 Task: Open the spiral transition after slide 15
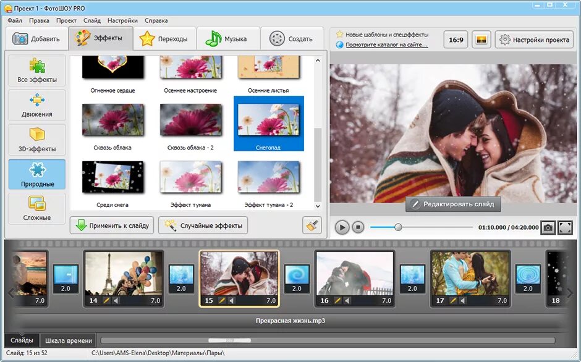(x=297, y=279)
